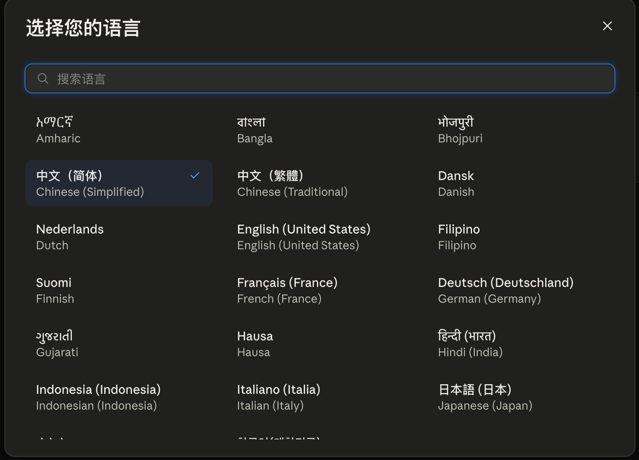Switch to Chinese (Traditional)
The image size is (639, 460).
pos(320,183)
